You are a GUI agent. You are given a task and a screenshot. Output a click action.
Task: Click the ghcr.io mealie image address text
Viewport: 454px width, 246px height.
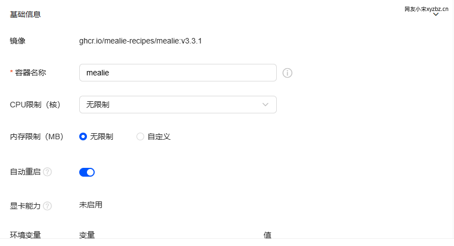point(140,41)
